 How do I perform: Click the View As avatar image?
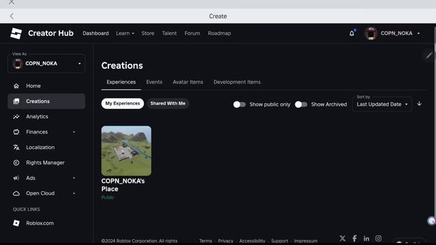point(18,63)
